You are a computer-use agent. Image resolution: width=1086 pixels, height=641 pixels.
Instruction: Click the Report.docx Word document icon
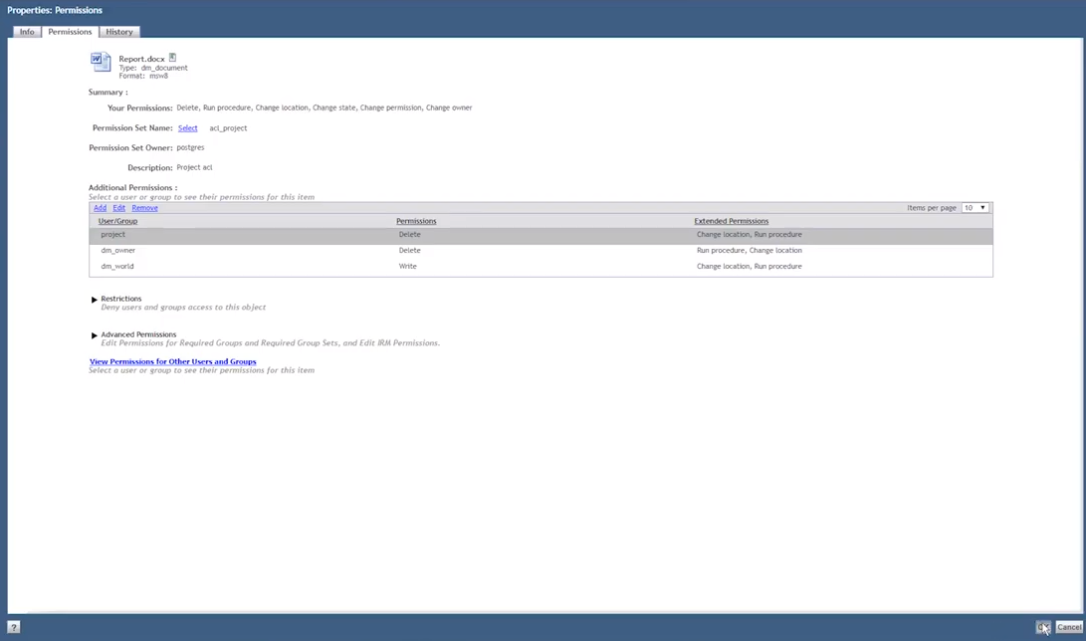101,62
